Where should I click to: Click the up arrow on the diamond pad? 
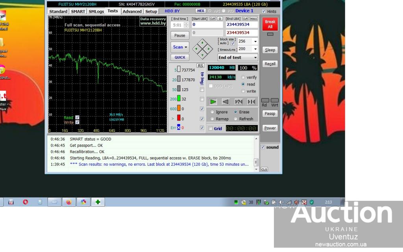pos(203,43)
